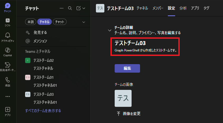Select テストチーム01 in the teams list
Screen dimensions: 223x123
coord(44,77)
